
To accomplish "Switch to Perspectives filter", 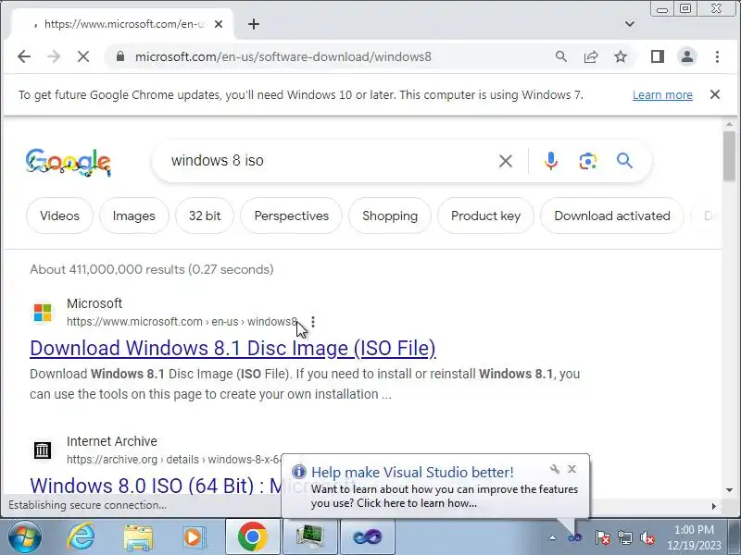I will coord(291,216).
